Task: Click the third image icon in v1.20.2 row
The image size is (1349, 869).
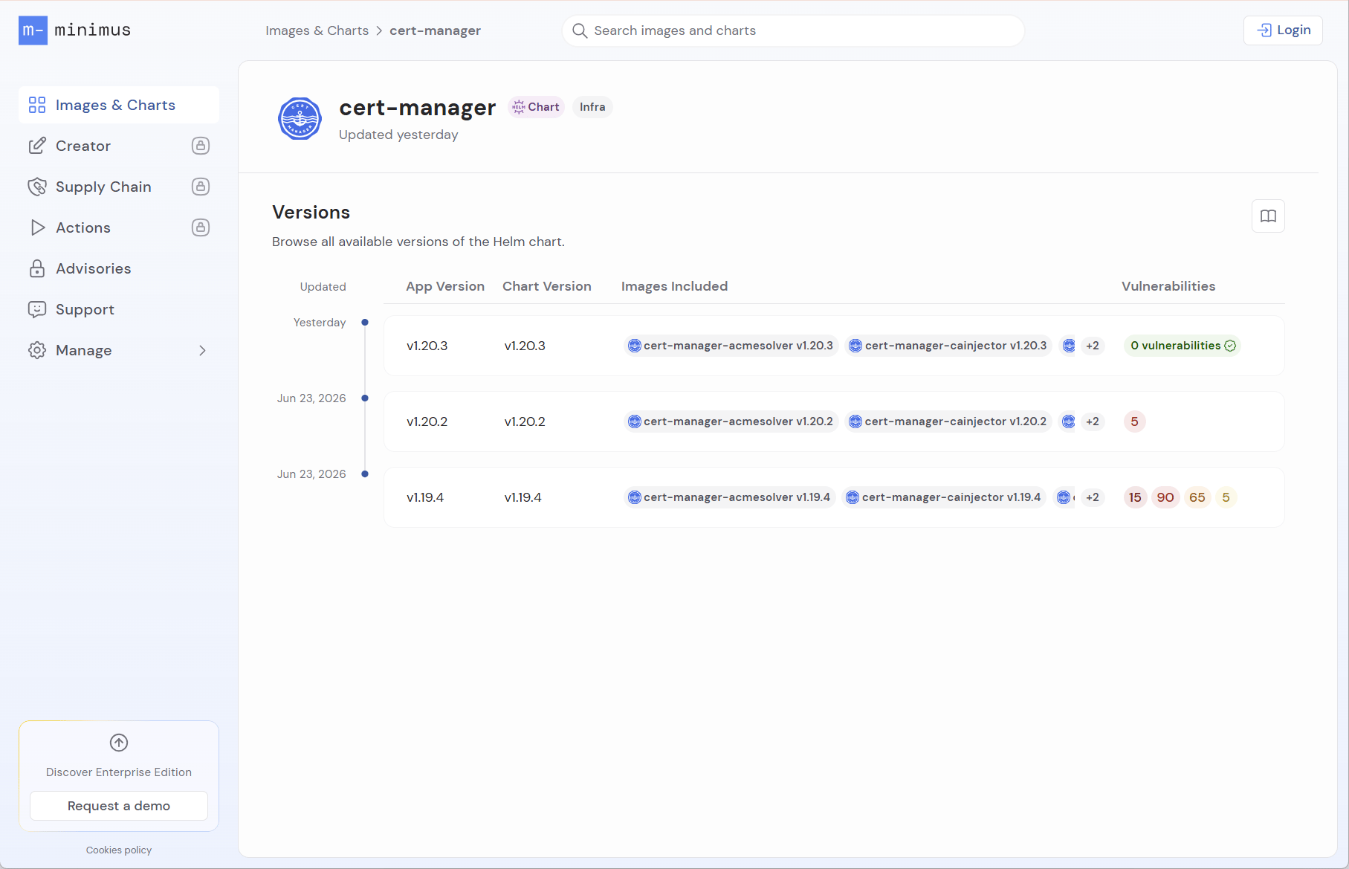Action: point(1069,421)
